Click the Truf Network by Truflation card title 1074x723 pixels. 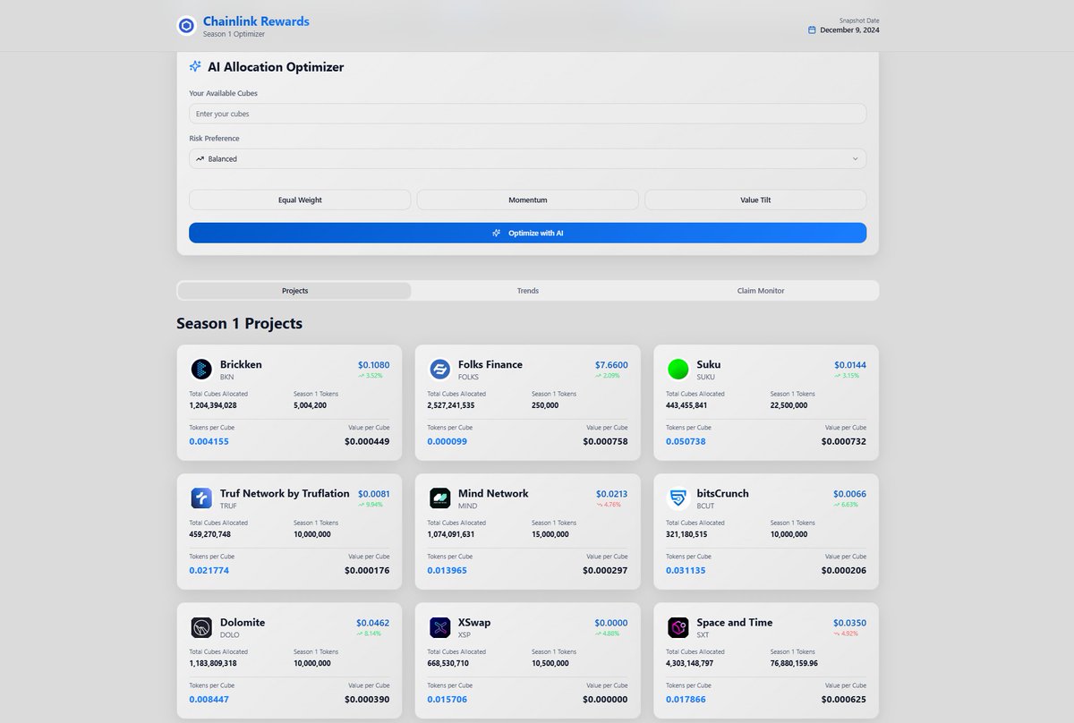click(285, 493)
